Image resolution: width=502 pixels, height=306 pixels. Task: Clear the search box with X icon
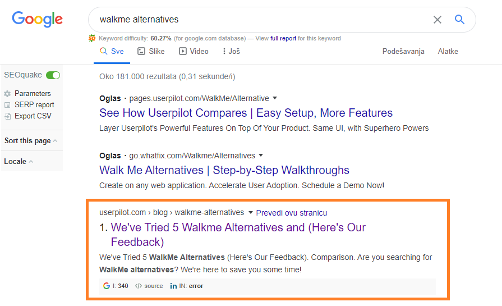click(437, 20)
